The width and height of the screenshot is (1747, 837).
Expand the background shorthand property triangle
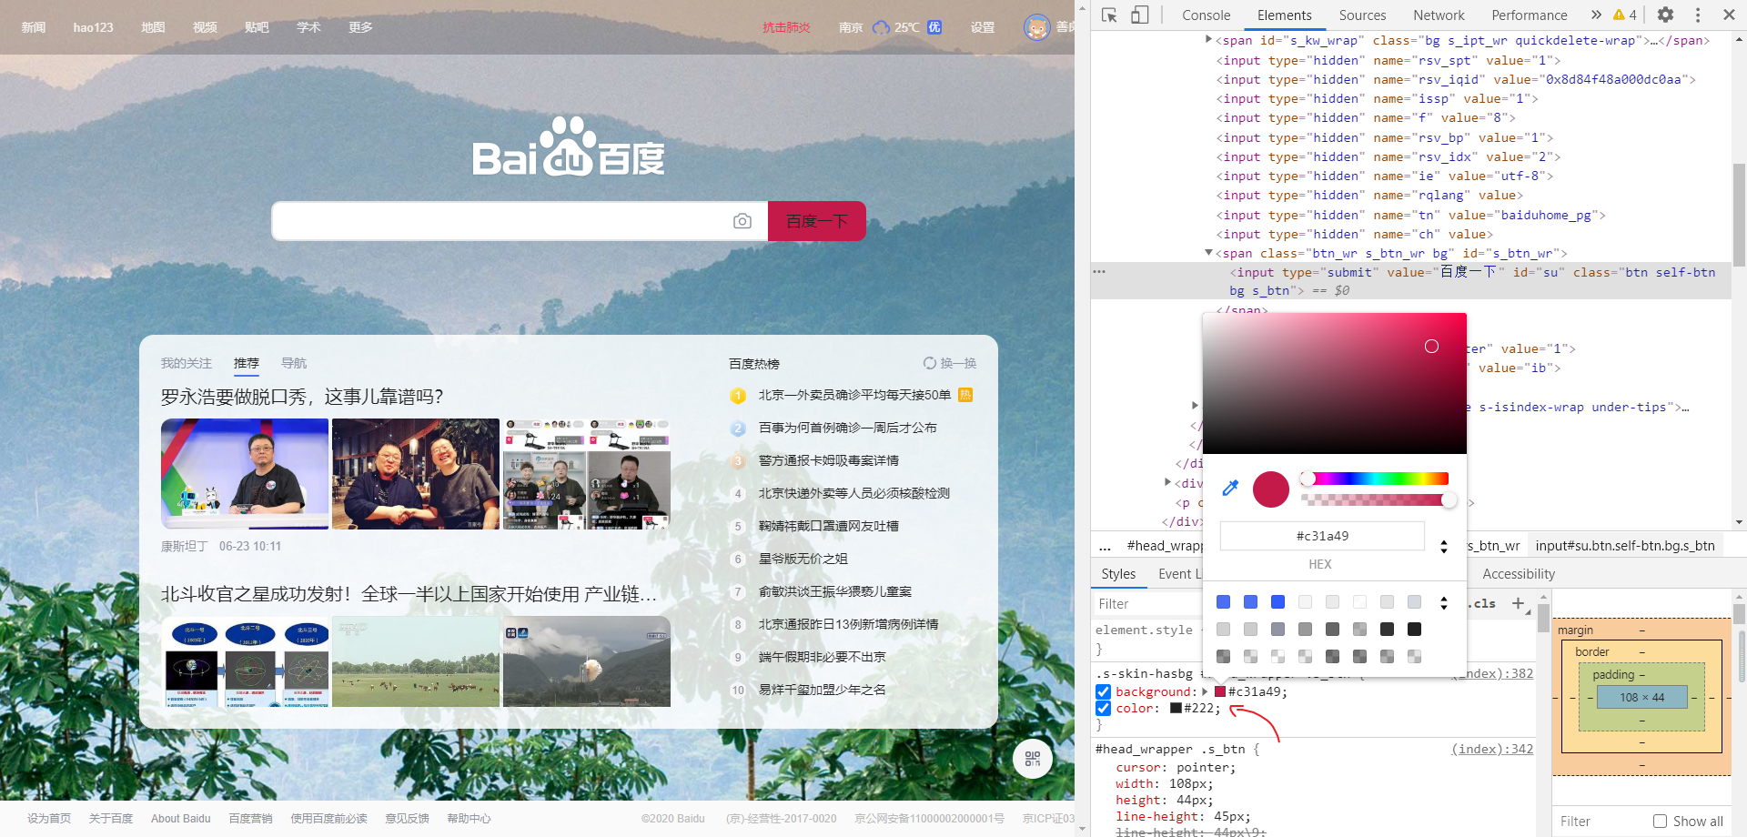pyautogui.click(x=1205, y=692)
